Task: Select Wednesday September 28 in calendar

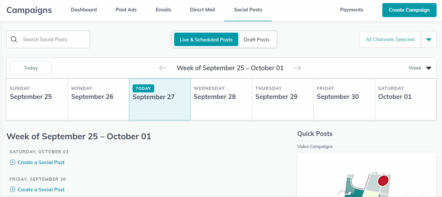Action: tap(221, 99)
